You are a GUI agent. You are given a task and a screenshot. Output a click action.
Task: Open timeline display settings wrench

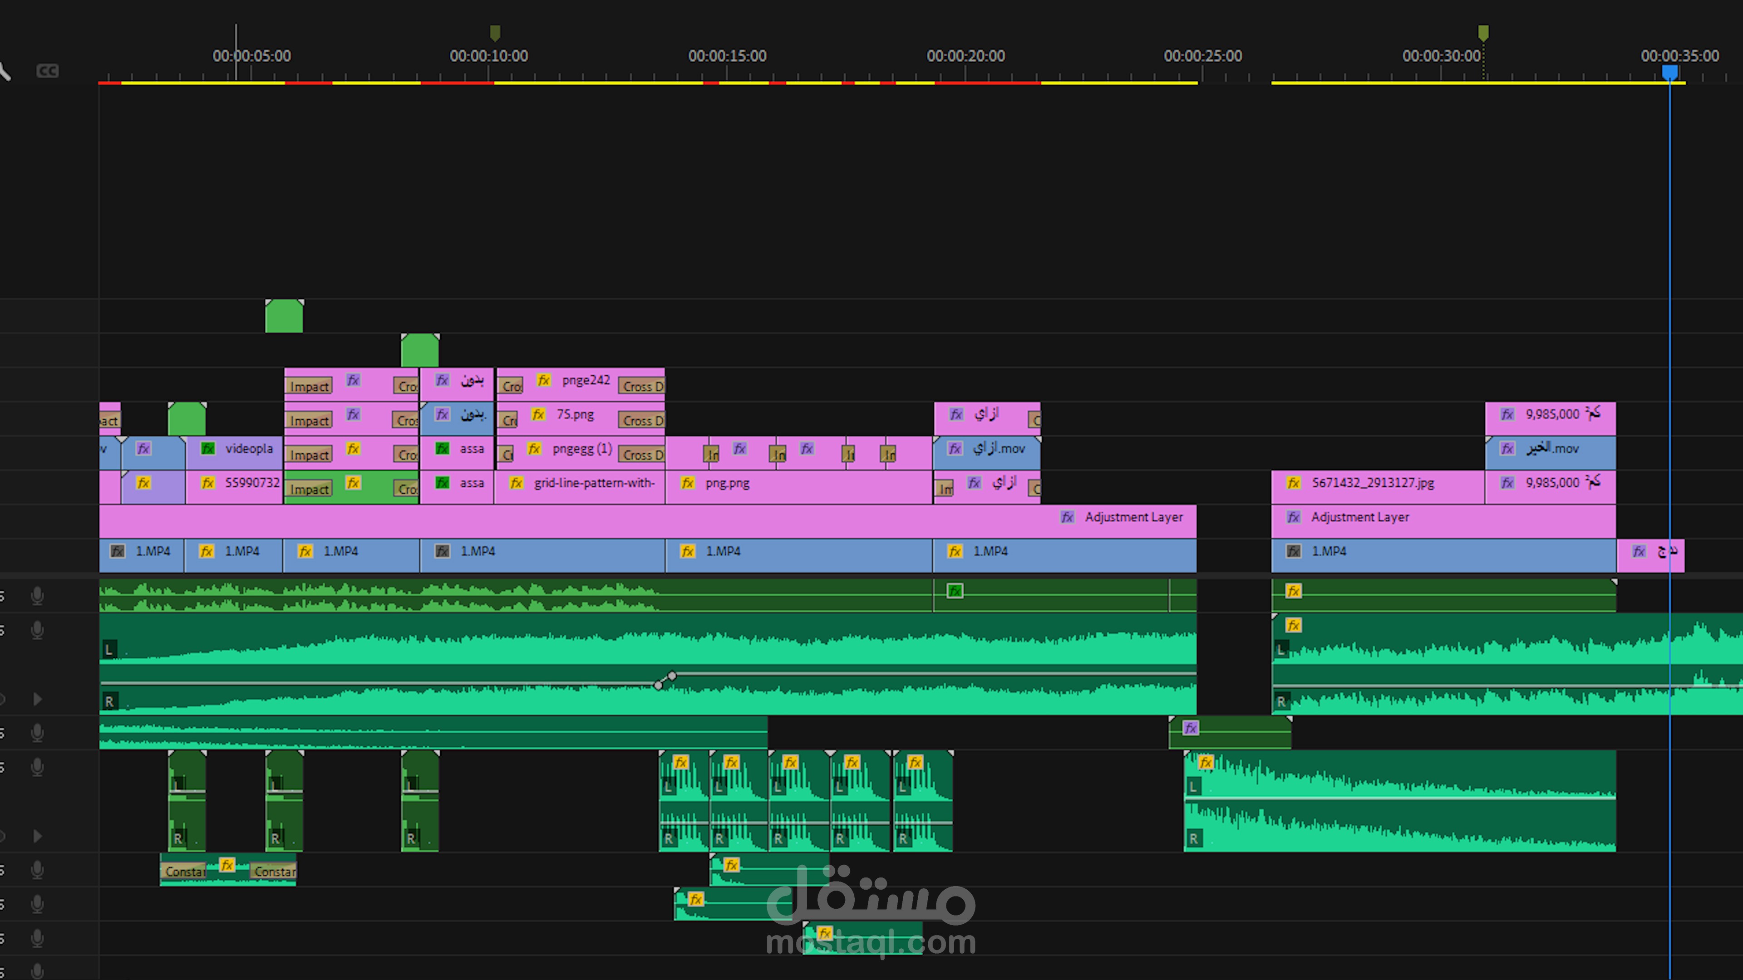[x=4, y=71]
